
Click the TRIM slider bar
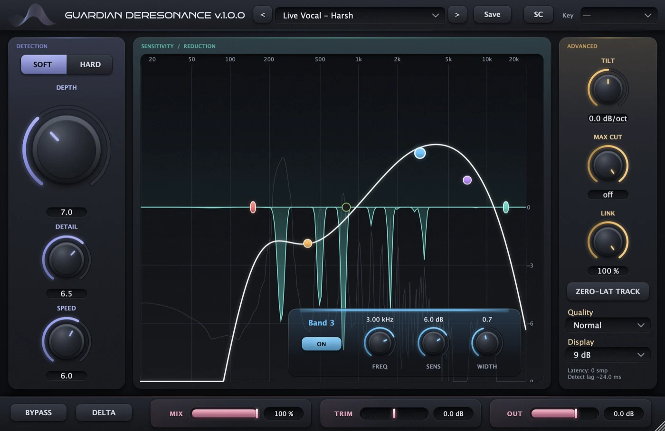(394, 413)
